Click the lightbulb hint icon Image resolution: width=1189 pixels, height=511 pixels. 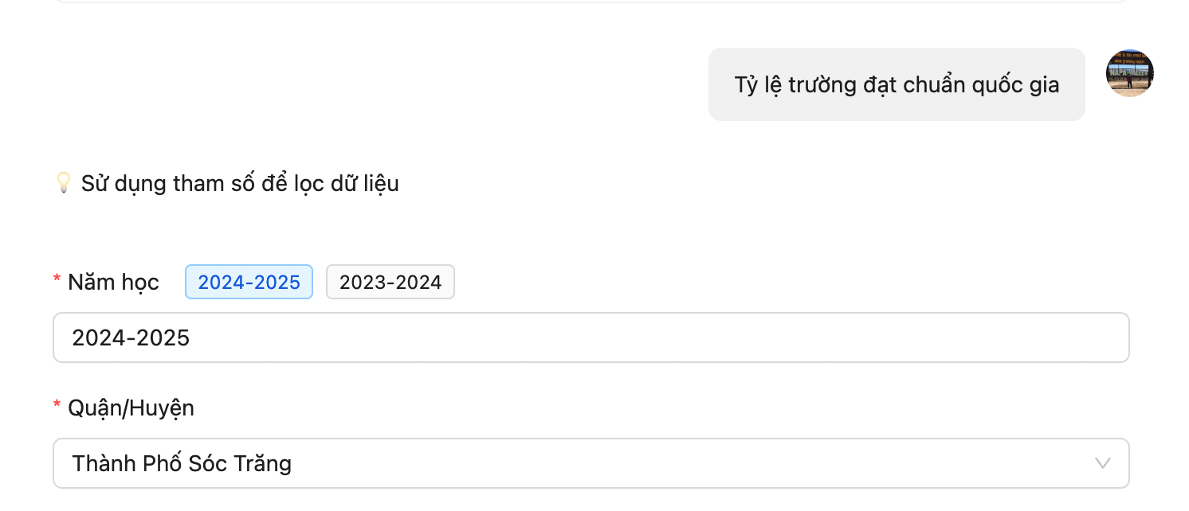pyautogui.click(x=63, y=183)
